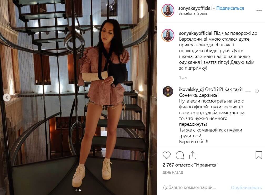Go to the previous photo with left arrow
This screenshot has height=195, width=265.
tap(7, 97)
